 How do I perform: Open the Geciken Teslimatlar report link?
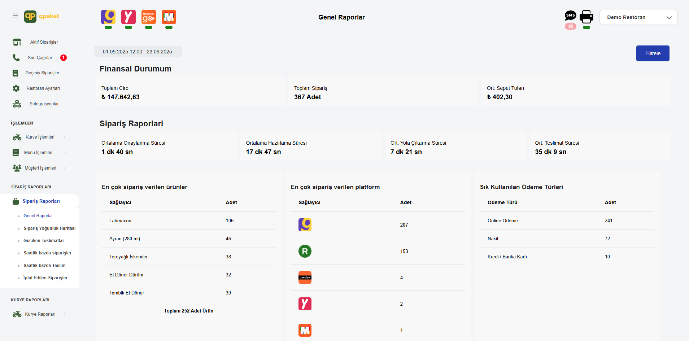[x=44, y=241]
